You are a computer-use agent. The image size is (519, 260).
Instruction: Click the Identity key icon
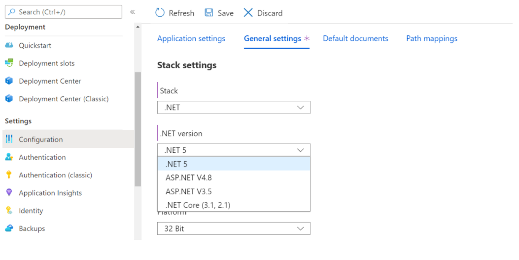(x=9, y=210)
